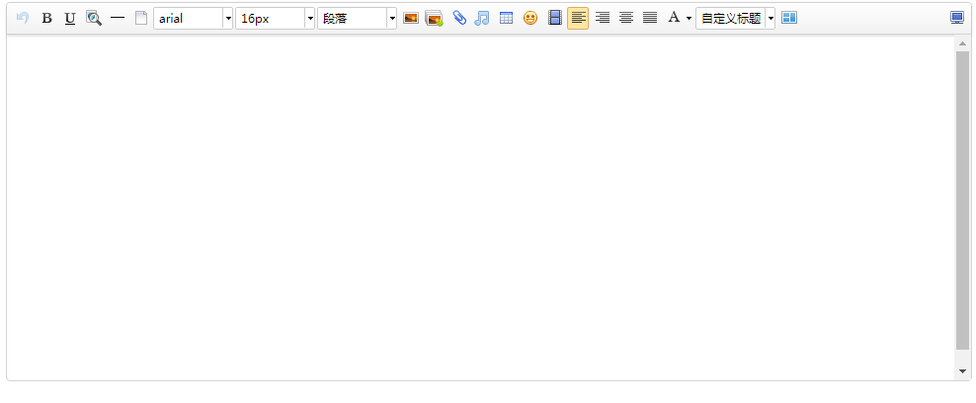Open the multiple image upload icon
Screen dimensions: 976x403
(435, 18)
